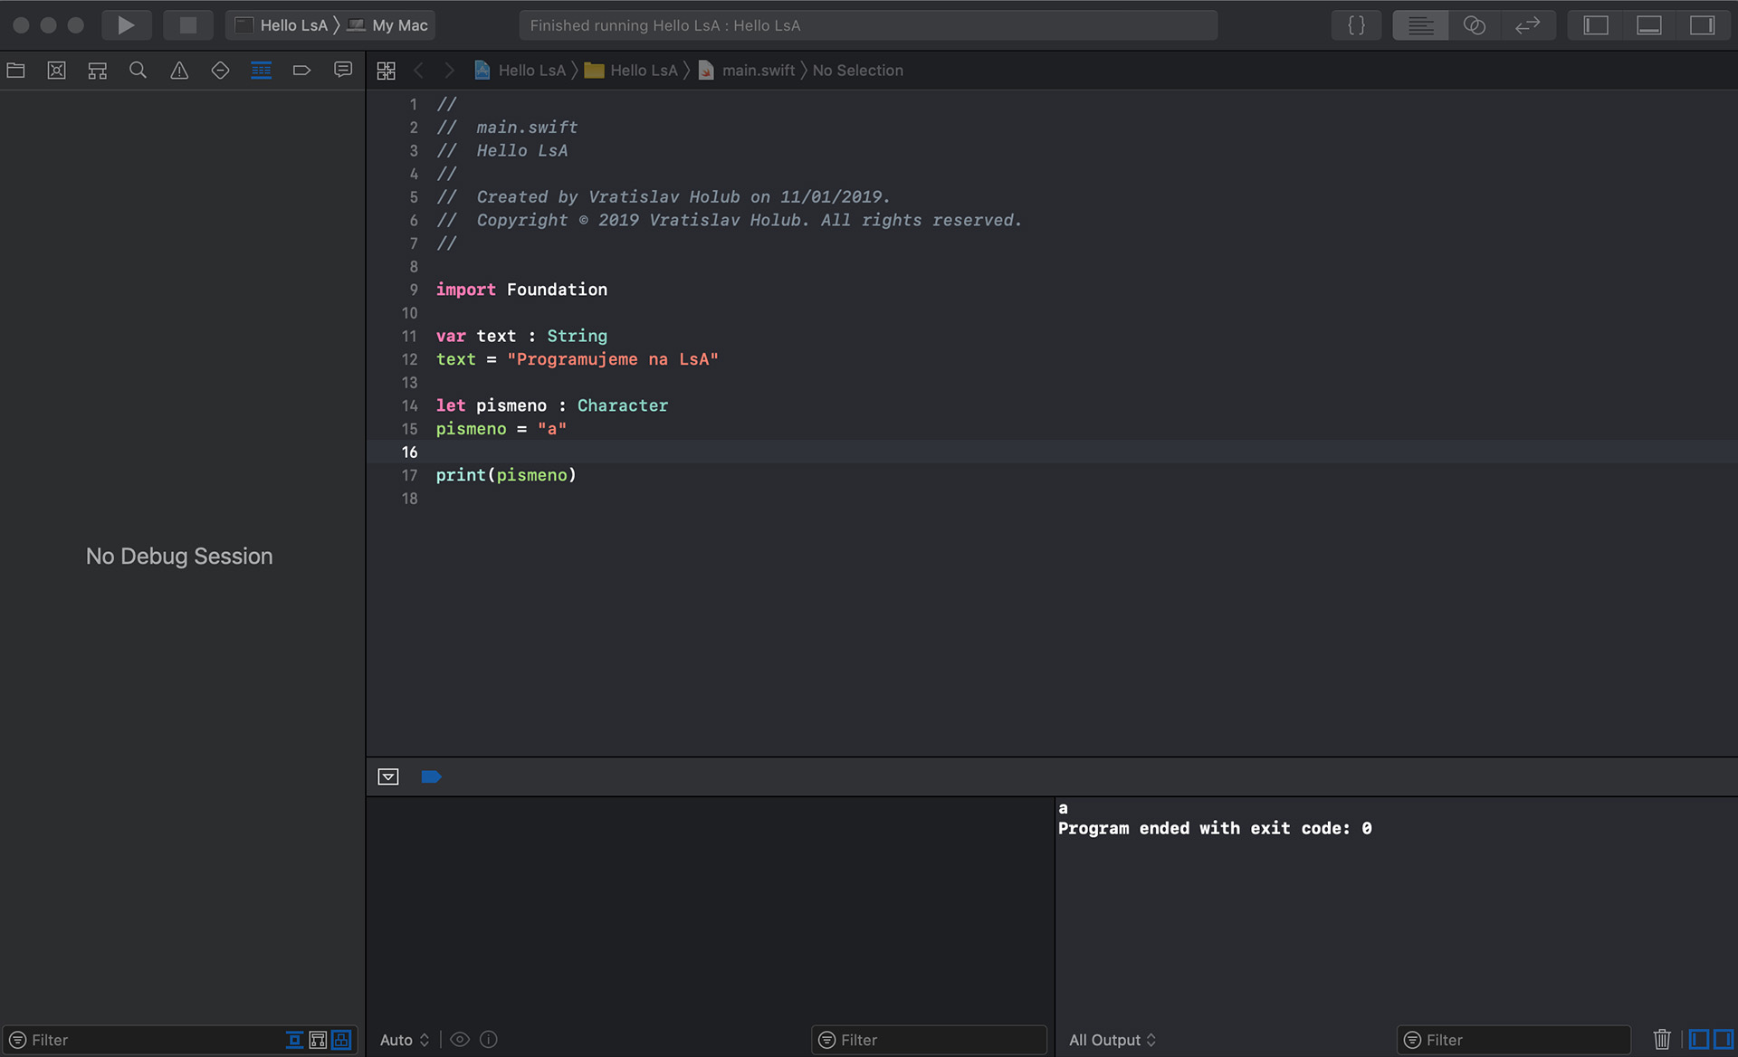Click the Stop button in toolbar
Viewport: 1738px width, 1057px height.
tap(187, 25)
